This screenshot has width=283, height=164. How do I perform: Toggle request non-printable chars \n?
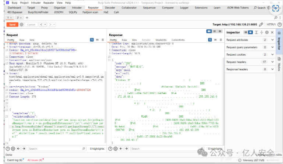point(97,40)
